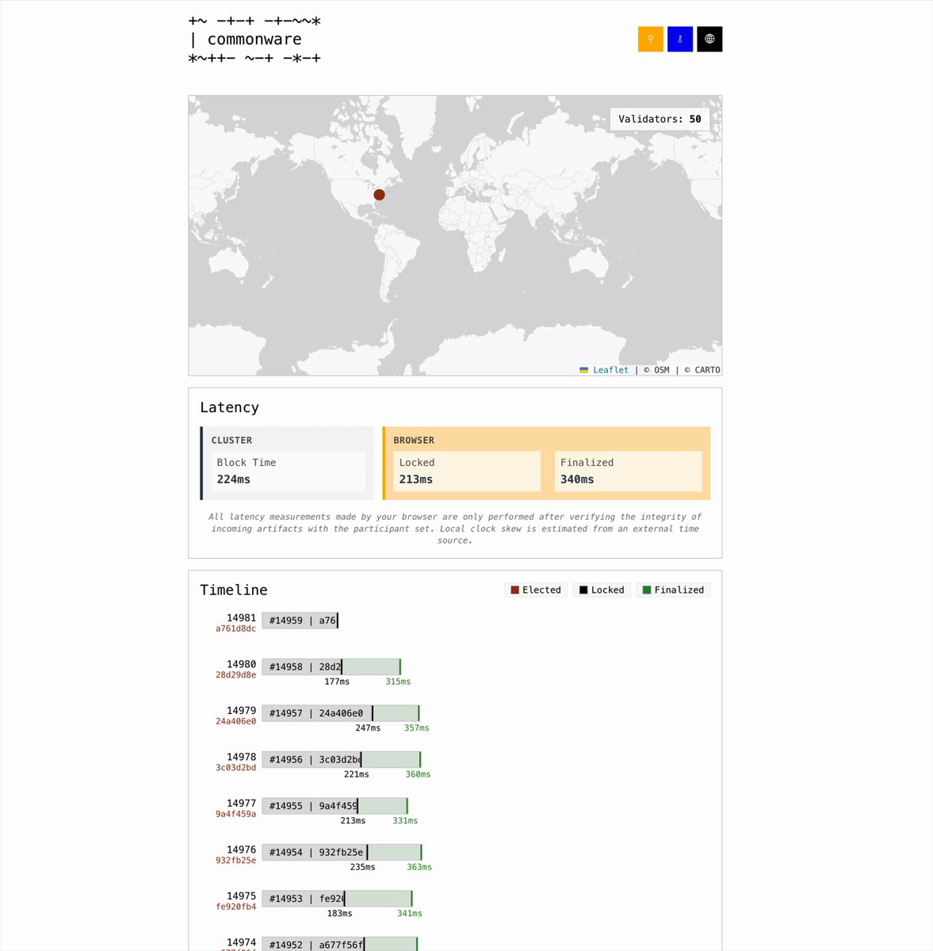Click the timeline bar labeled #14957 | 24a406e0
The height and width of the screenshot is (951, 933).
(341, 713)
